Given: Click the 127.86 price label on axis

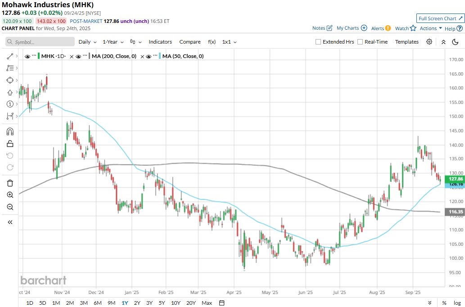Looking at the screenshot, I should (x=455, y=179).
